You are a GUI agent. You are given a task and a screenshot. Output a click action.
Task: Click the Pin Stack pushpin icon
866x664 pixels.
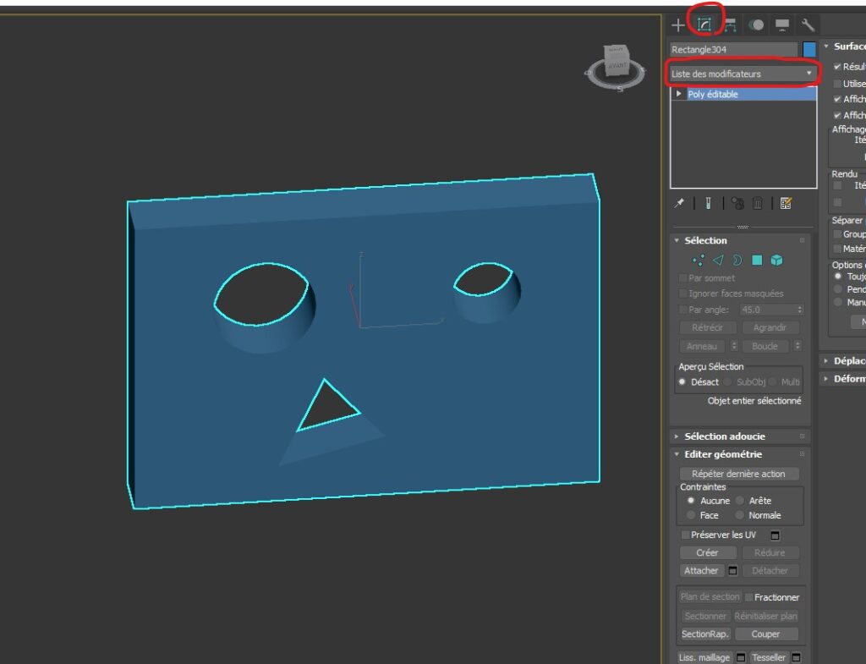point(679,203)
